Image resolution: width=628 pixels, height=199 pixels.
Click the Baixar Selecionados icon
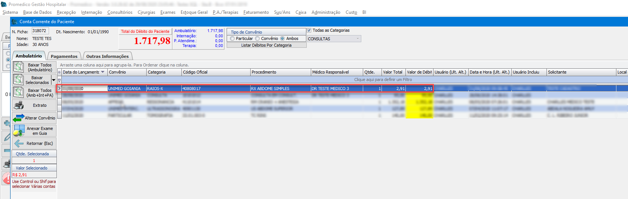(18, 80)
